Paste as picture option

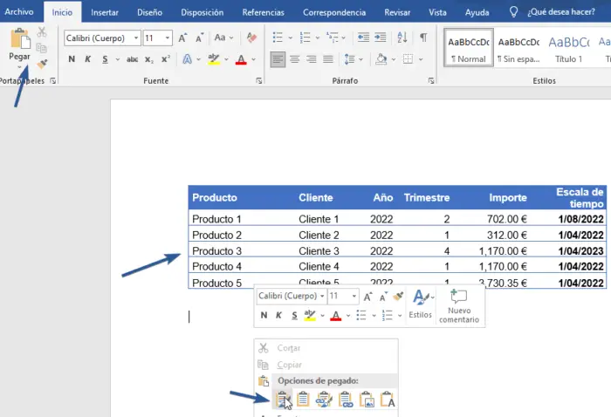point(367,400)
